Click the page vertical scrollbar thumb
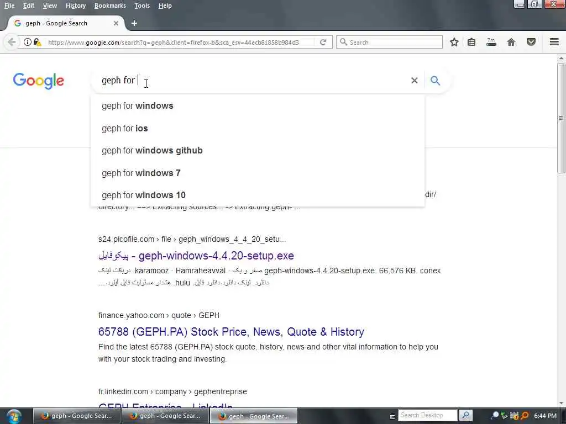The image size is (566, 424). click(562, 118)
